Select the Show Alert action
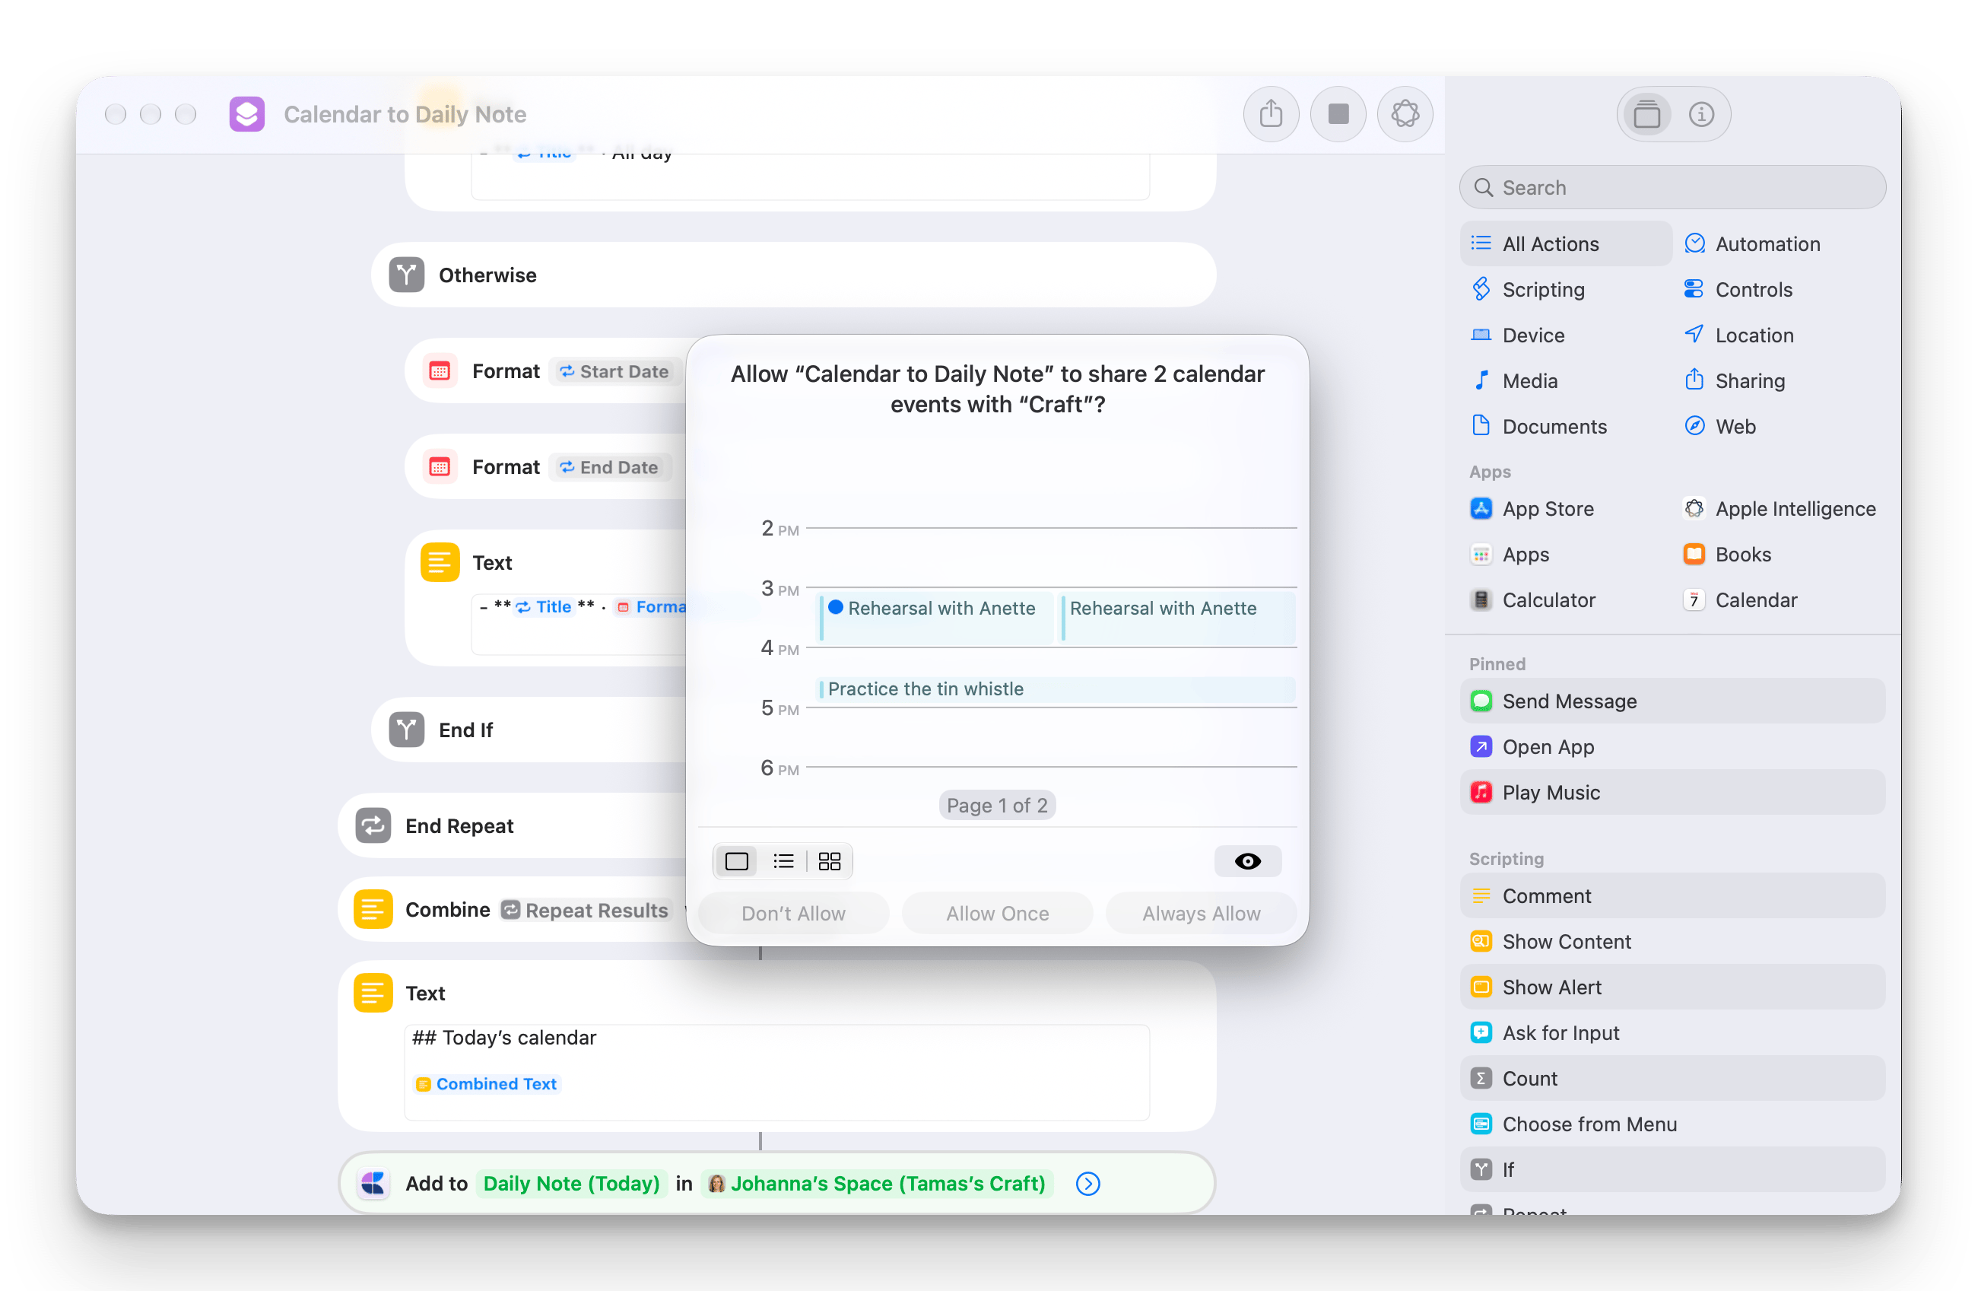The height and width of the screenshot is (1291, 1978). [x=1672, y=987]
